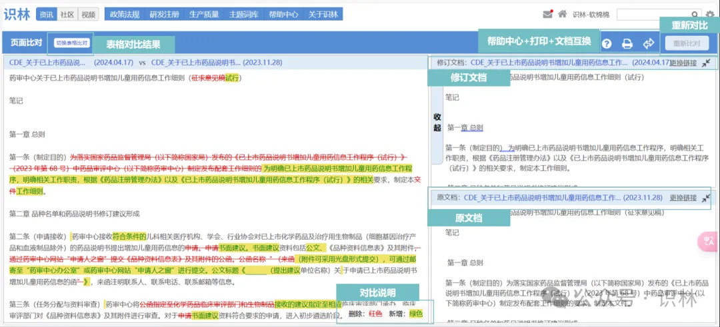This screenshot has width=720, height=327.
Task: Open the 帮助中心 menu
Action: (283, 14)
